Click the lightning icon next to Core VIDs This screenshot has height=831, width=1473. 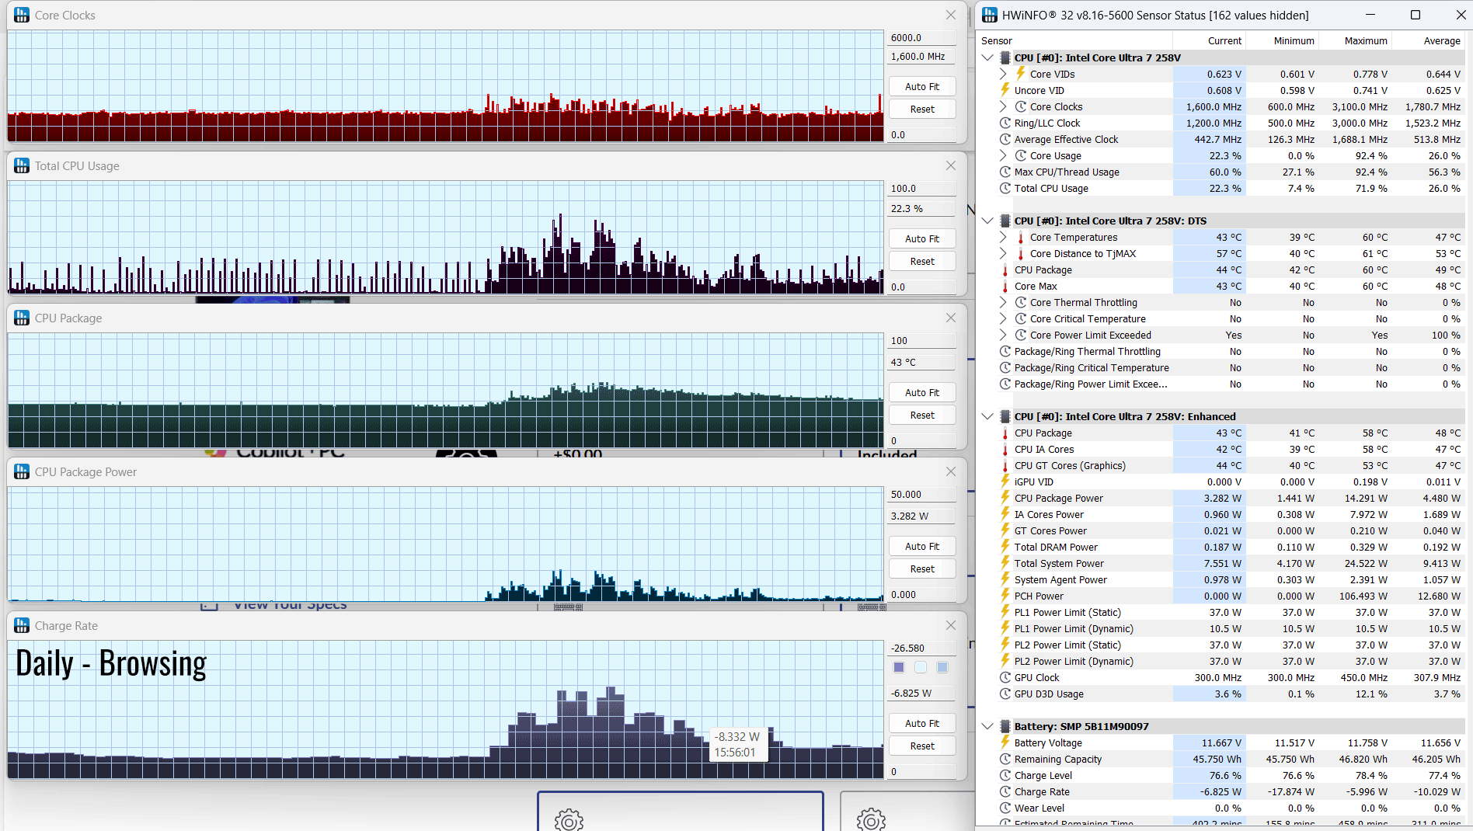tap(1021, 74)
